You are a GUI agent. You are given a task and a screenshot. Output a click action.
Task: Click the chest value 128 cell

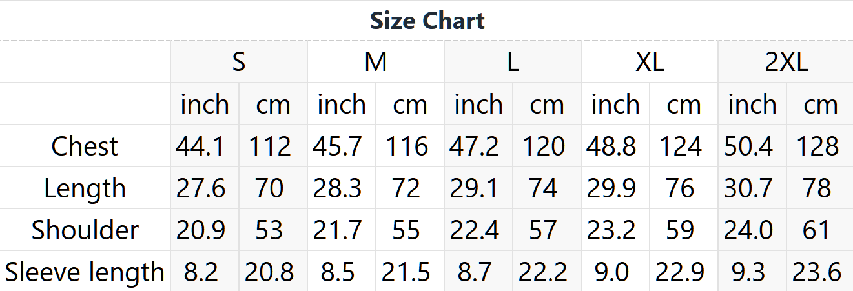(820, 146)
